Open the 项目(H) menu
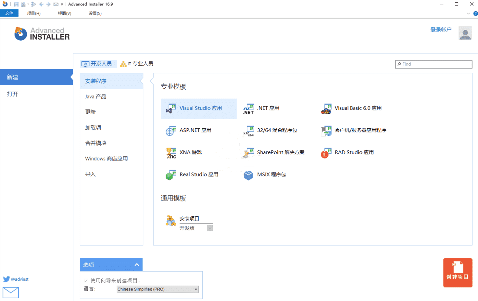The width and height of the screenshot is (478, 301). (x=33, y=13)
